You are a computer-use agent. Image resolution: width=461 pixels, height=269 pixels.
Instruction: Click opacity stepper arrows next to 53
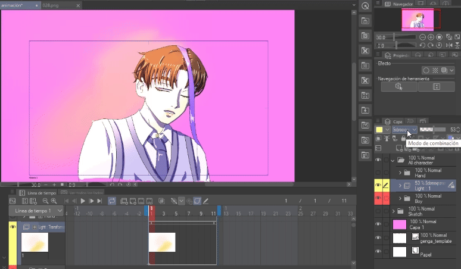pyautogui.click(x=458, y=130)
